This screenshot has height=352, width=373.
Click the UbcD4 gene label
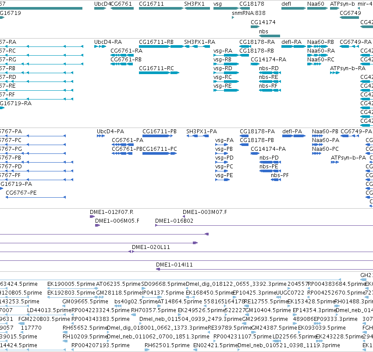tap(103, 4)
